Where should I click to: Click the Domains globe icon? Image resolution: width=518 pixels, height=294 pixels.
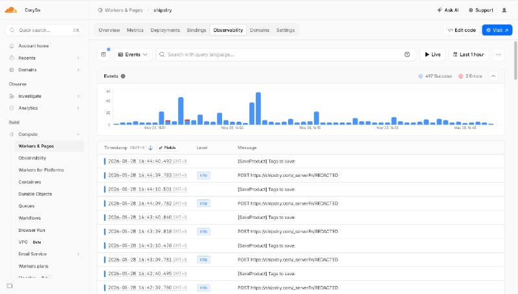[12, 70]
